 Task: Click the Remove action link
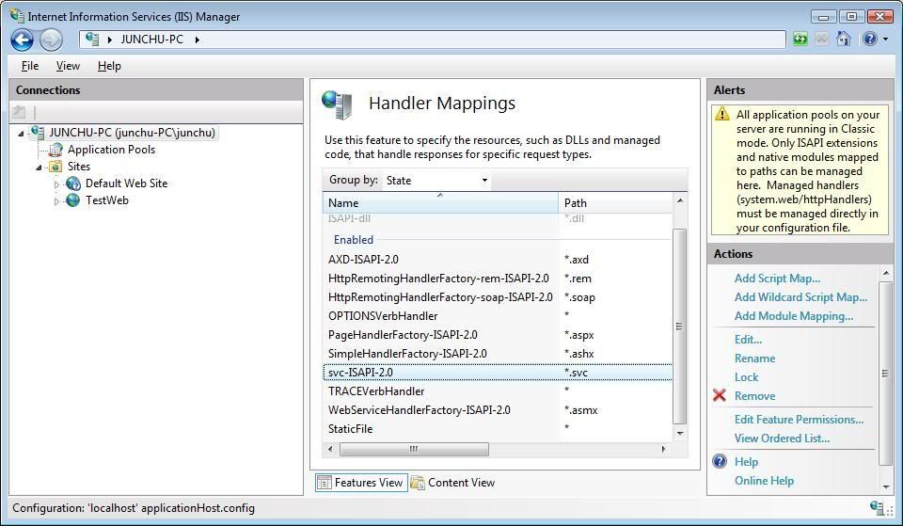coord(755,396)
